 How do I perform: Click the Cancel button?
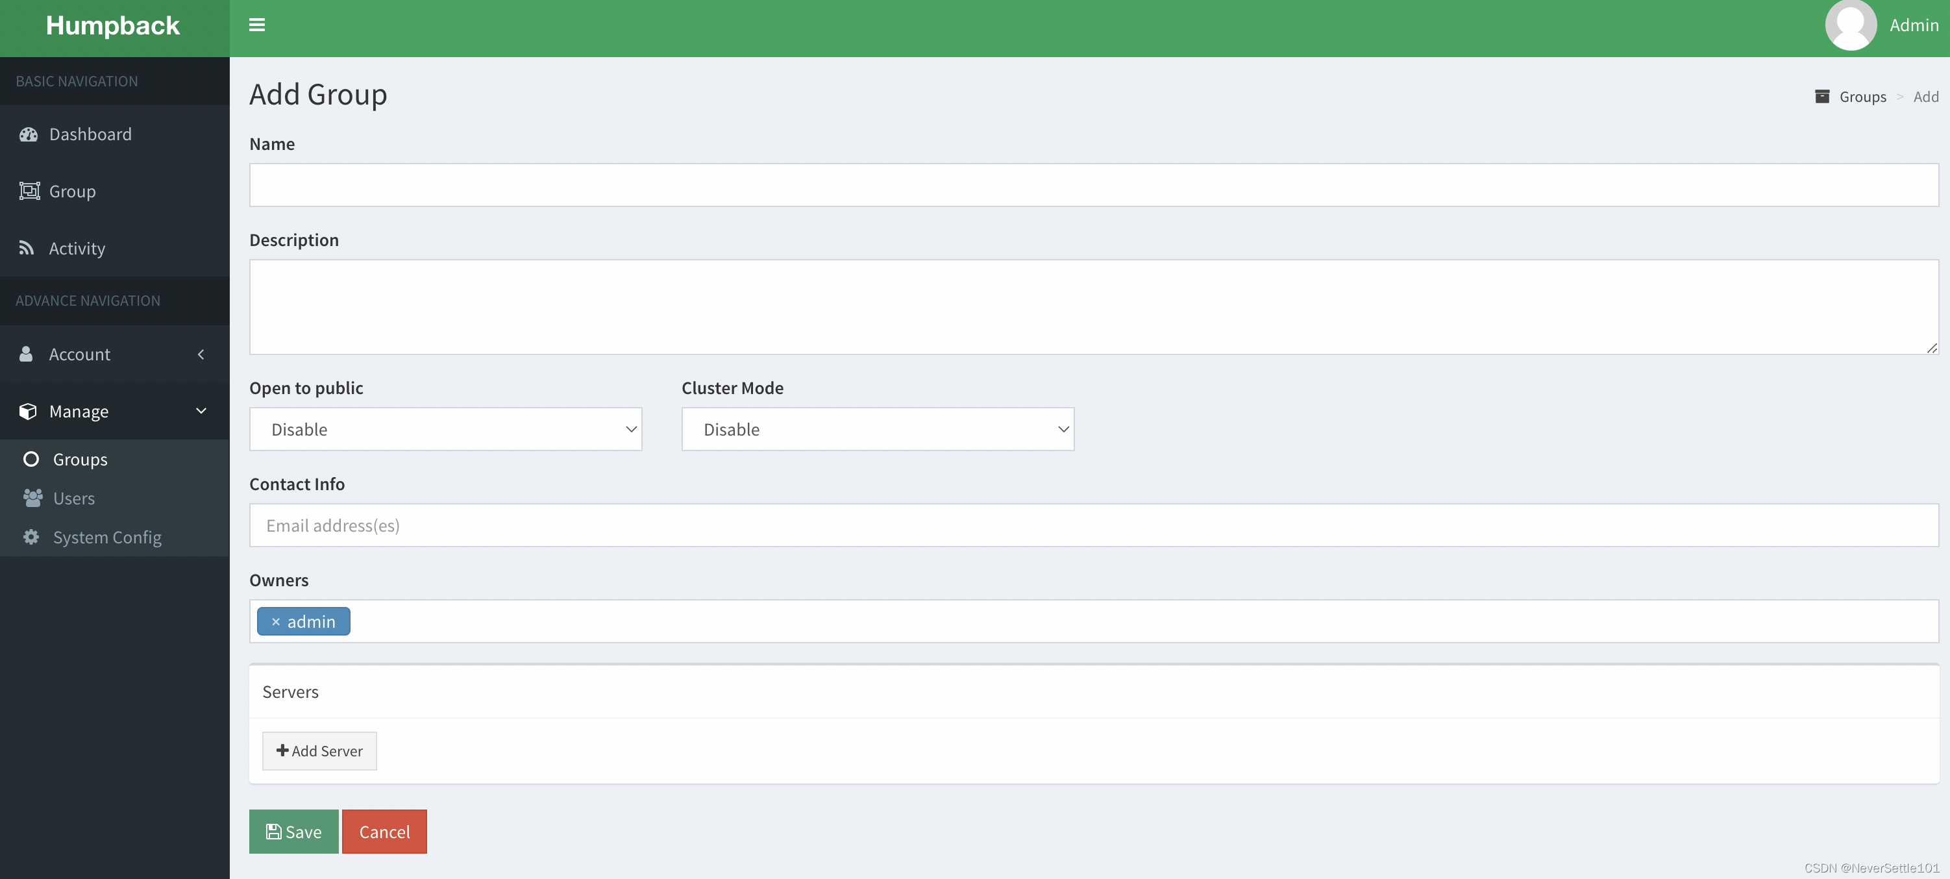coord(386,830)
